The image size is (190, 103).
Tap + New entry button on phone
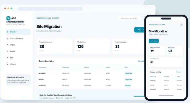click(x=154, y=41)
